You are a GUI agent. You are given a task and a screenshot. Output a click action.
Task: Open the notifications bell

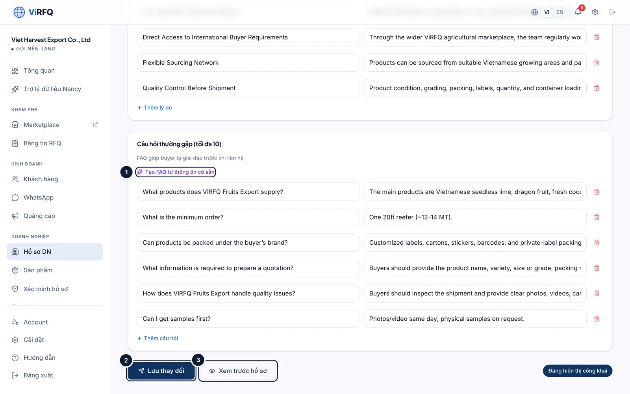point(578,12)
